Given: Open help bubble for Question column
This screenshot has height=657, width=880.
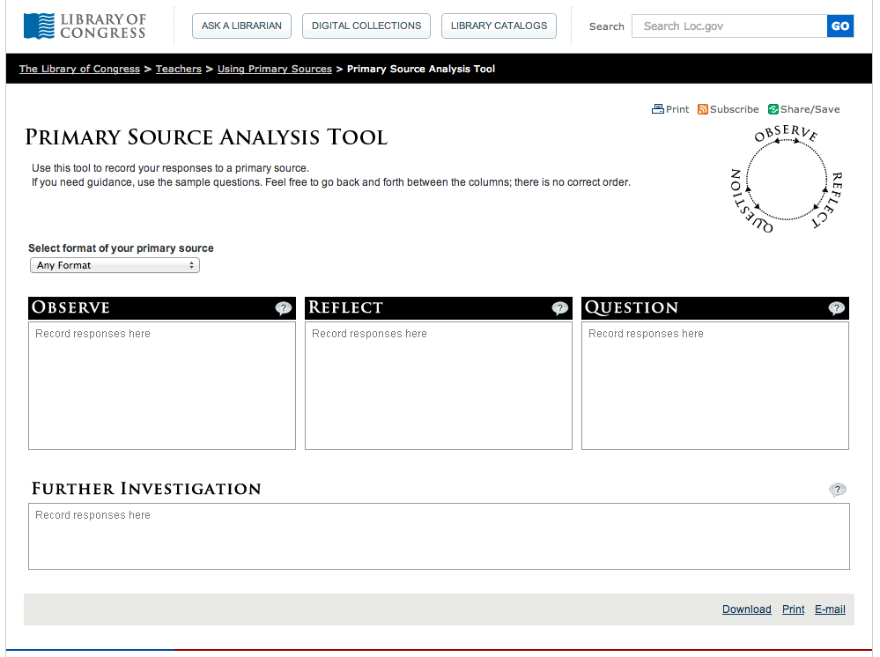Looking at the screenshot, I should [836, 308].
